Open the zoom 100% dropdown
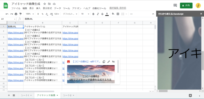Screen dimensions: 204x99 (30, 14)
